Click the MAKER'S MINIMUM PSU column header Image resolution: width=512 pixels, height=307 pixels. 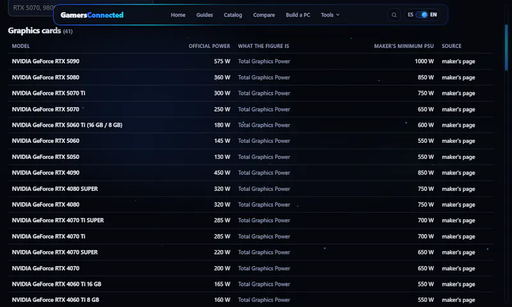tap(404, 46)
